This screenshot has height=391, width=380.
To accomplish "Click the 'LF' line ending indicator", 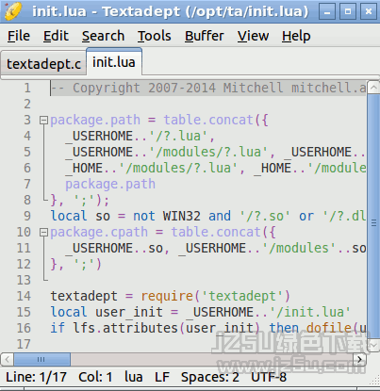I will (x=162, y=377).
